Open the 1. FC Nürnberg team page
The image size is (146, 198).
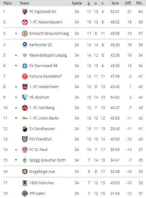tap(42, 108)
